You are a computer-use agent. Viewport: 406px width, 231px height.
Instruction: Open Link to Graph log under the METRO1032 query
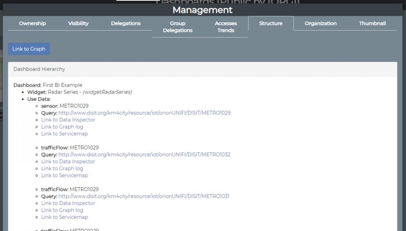[x=62, y=168]
